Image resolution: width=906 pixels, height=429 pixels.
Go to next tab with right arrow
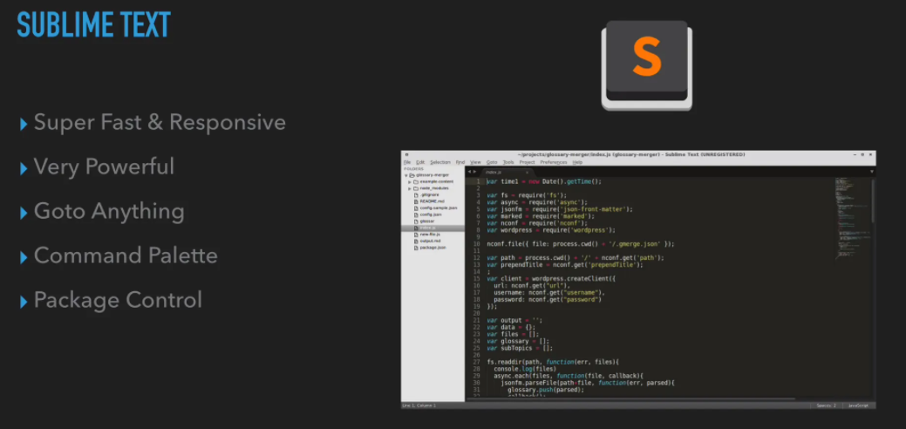pyautogui.click(x=475, y=173)
